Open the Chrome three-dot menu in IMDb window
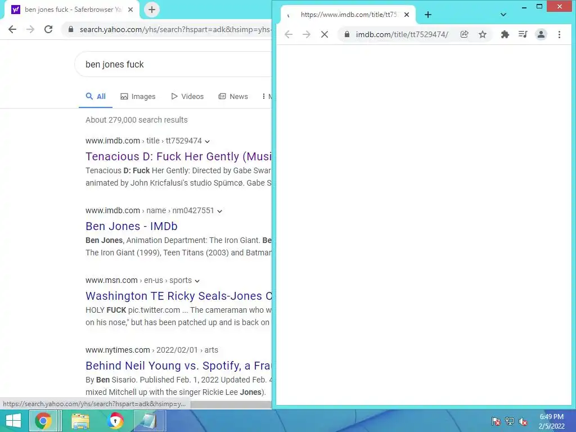This screenshot has width=576, height=432. click(x=559, y=34)
